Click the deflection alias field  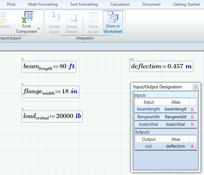click(176, 146)
